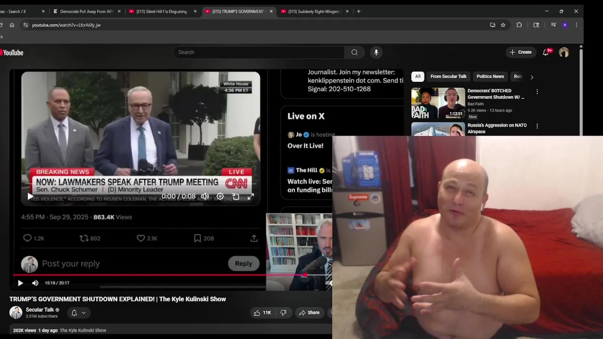Click the 202K views 1 day ago text
Viewport: 603px width, 339px height.
click(x=35, y=331)
